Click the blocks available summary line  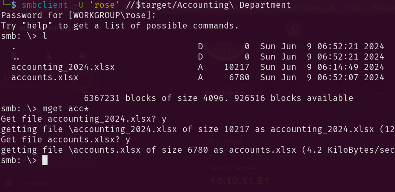218,98
